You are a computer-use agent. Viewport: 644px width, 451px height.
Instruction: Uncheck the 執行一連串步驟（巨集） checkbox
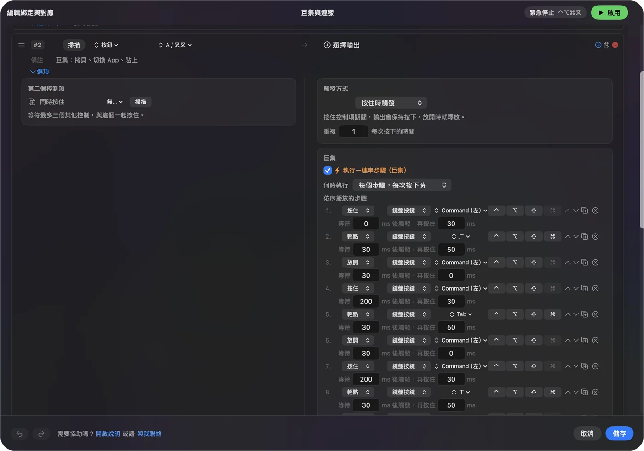(328, 171)
